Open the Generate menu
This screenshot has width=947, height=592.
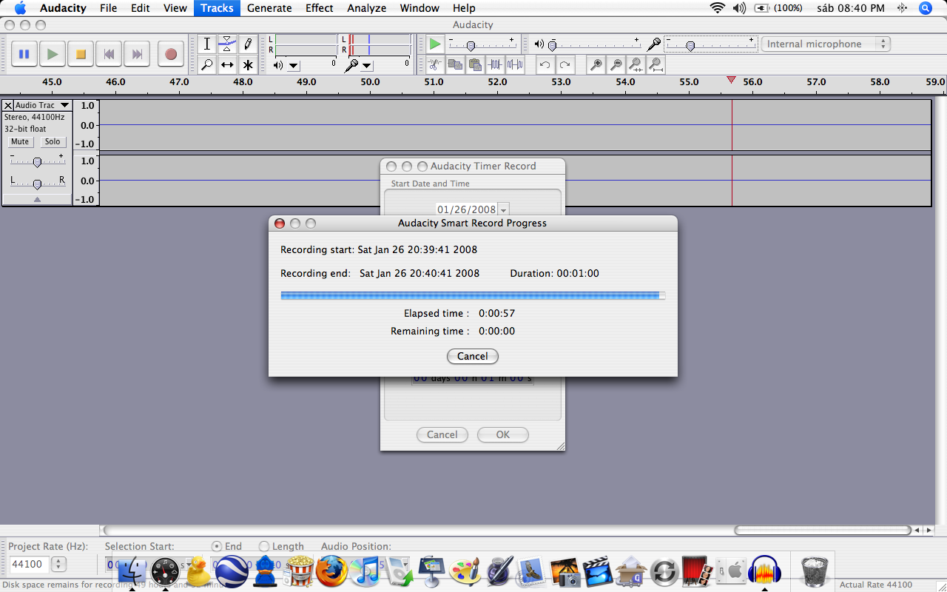coord(269,8)
